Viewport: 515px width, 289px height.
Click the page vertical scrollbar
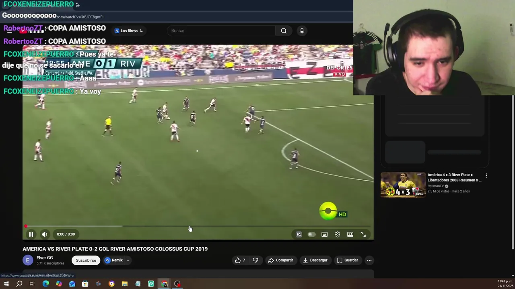(513, 173)
